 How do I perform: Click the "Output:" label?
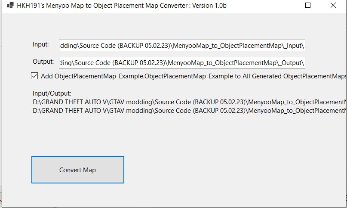tap(43, 61)
